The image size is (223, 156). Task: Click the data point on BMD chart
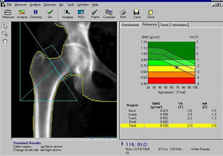(177, 67)
